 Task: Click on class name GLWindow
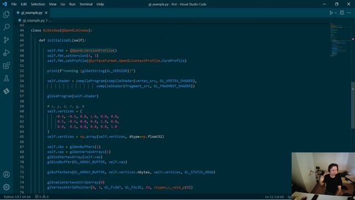coord(52,30)
